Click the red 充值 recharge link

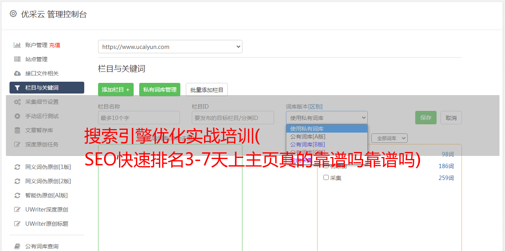coord(55,45)
